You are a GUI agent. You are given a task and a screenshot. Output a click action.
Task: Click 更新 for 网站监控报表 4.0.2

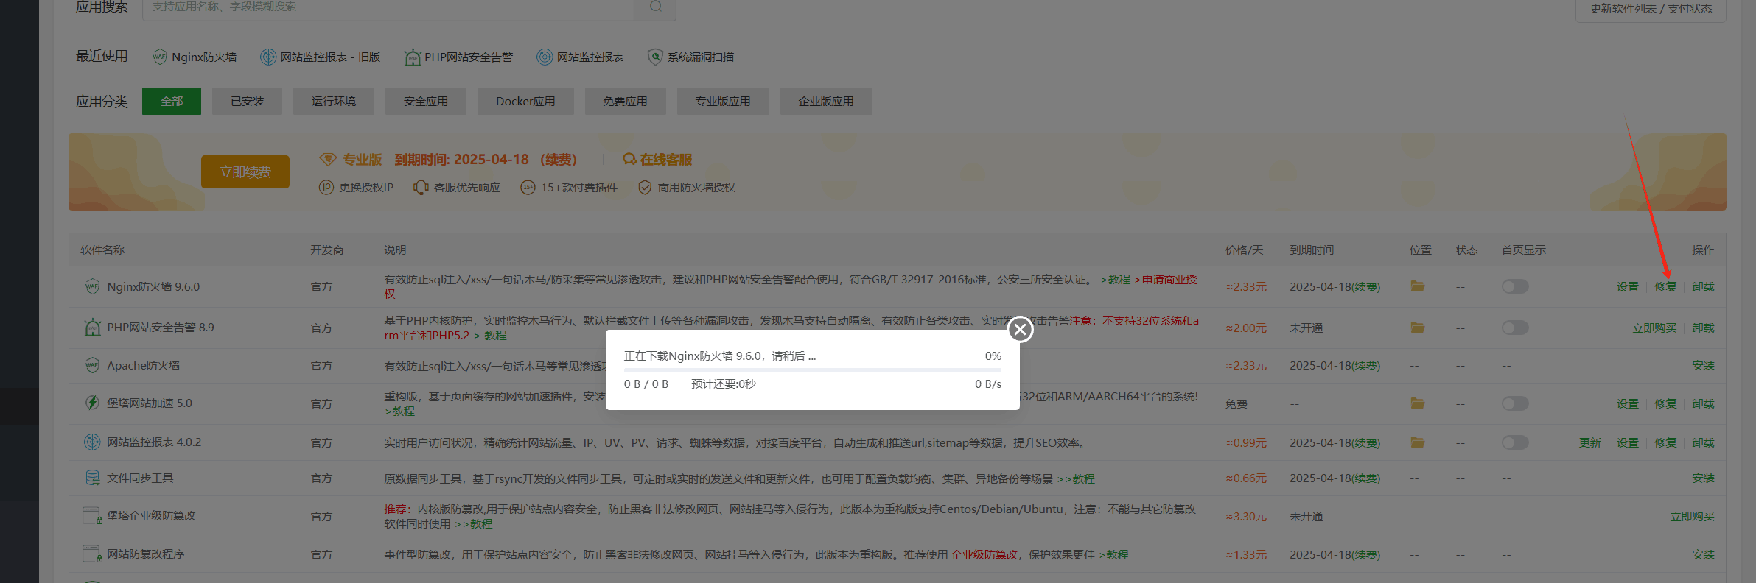1590,442
